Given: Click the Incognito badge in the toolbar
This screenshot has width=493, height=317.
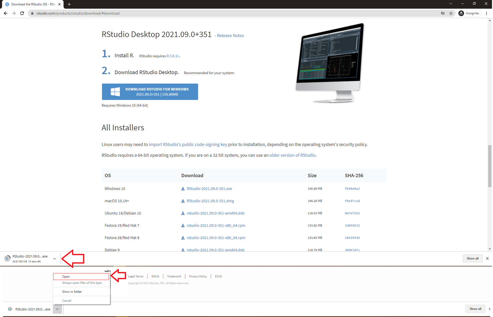Looking at the screenshot, I should click(469, 13).
